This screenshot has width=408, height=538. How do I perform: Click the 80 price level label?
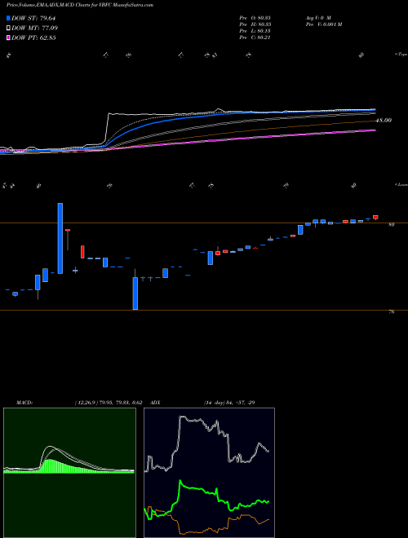point(391,225)
